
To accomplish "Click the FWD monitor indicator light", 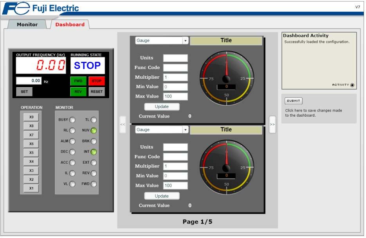I will point(94,184).
